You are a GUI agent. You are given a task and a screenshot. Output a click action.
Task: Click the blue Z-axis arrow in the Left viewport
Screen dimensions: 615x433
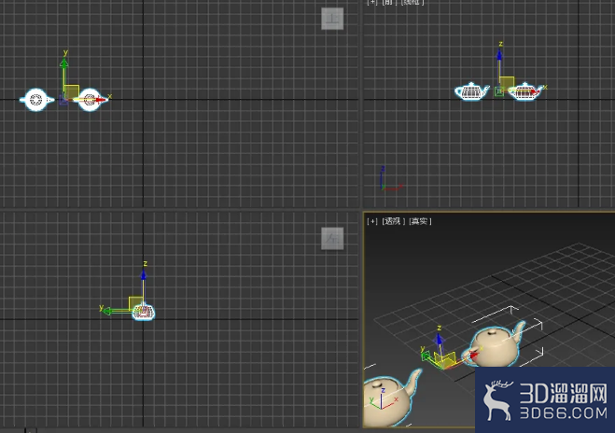pyautogui.click(x=144, y=274)
